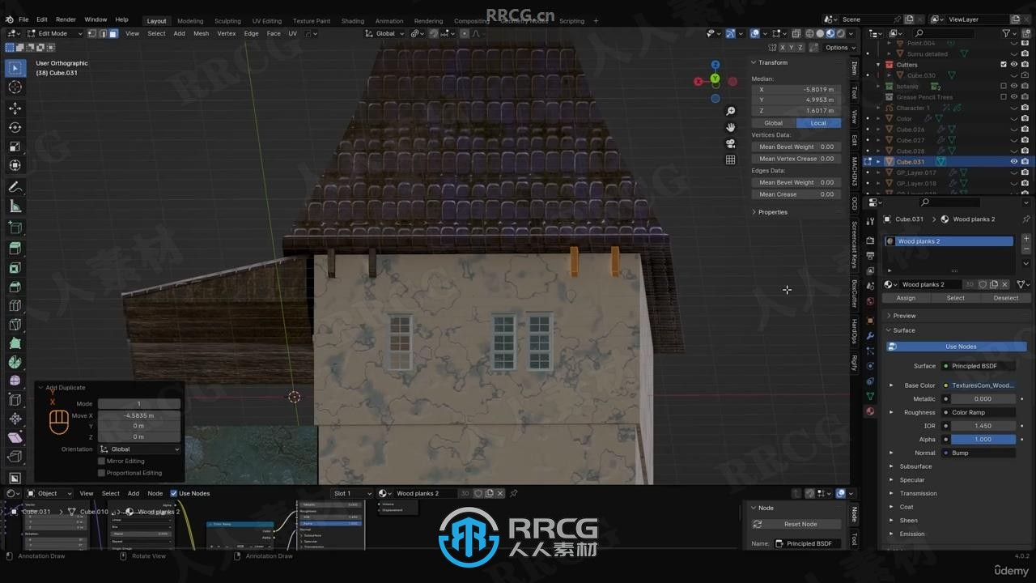1036x583 pixels.
Task: Pin the material properties context
Action: pos(1026,219)
